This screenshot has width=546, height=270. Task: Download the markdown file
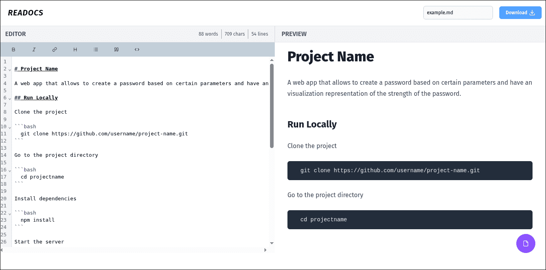click(520, 13)
